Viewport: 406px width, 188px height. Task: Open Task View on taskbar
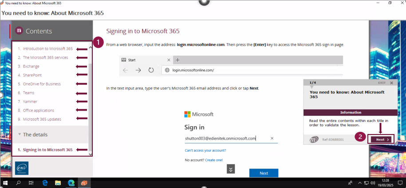pos(31,183)
